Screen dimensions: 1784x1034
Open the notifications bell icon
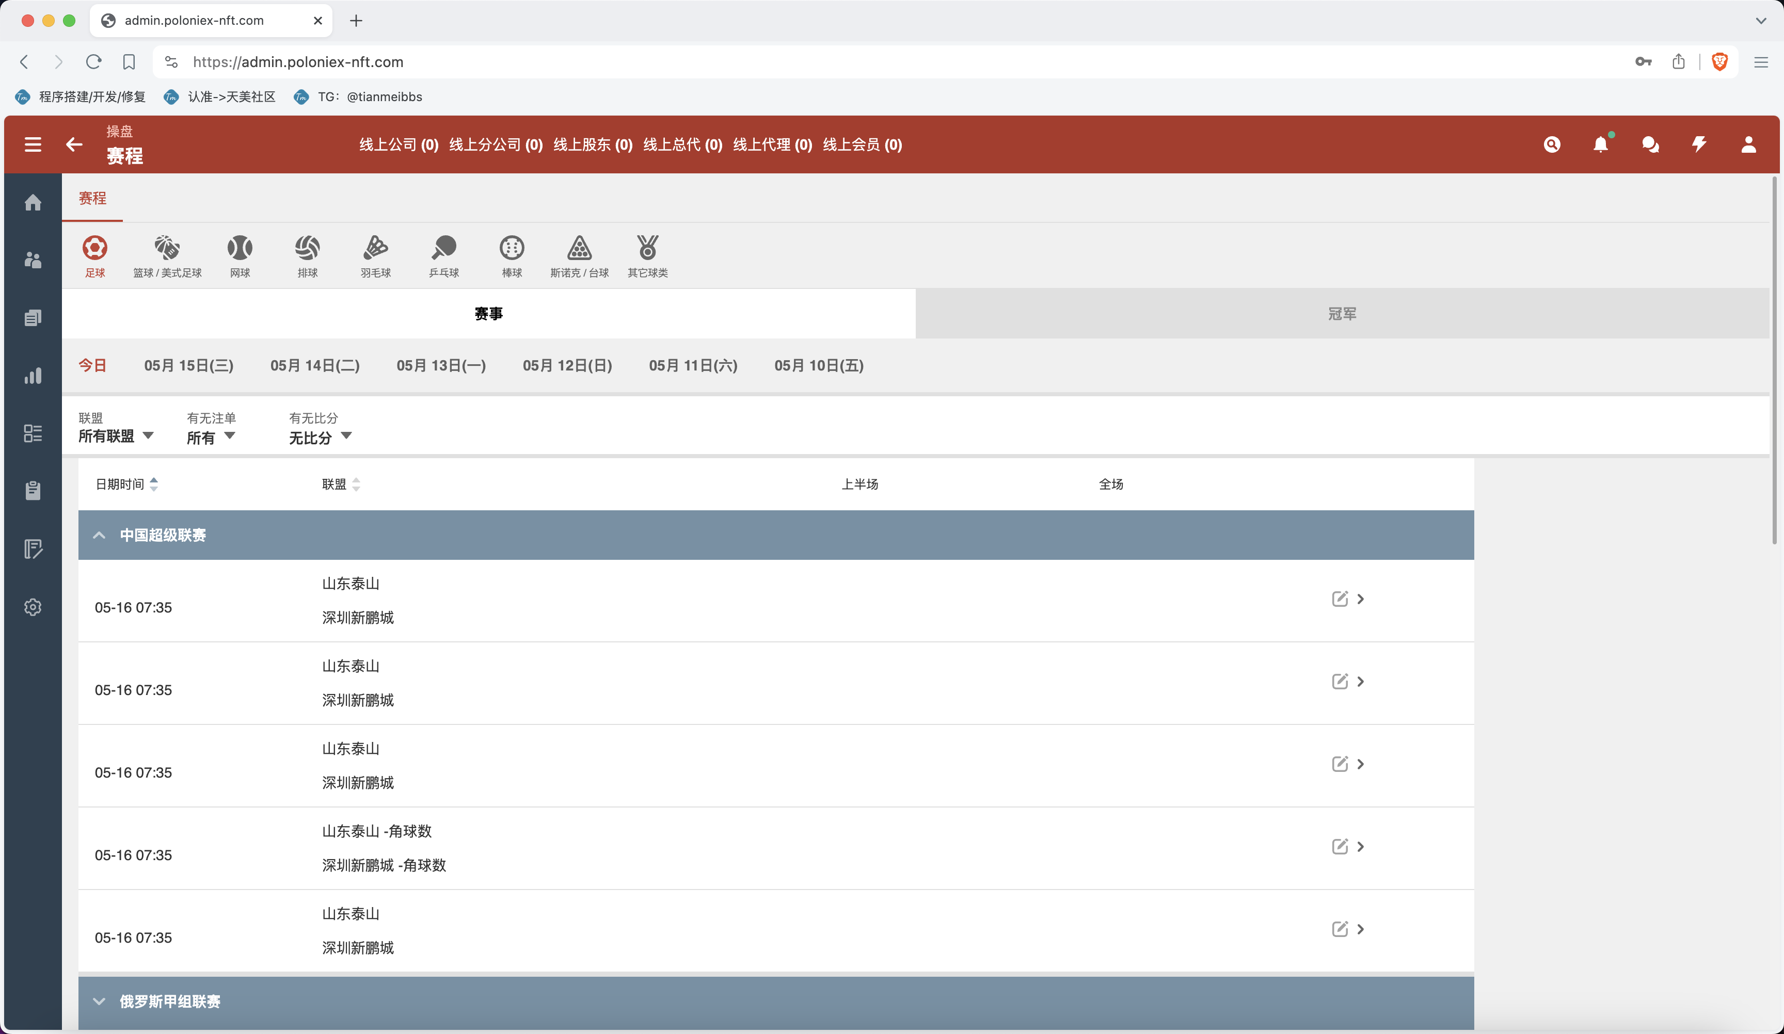(1600, 145)
